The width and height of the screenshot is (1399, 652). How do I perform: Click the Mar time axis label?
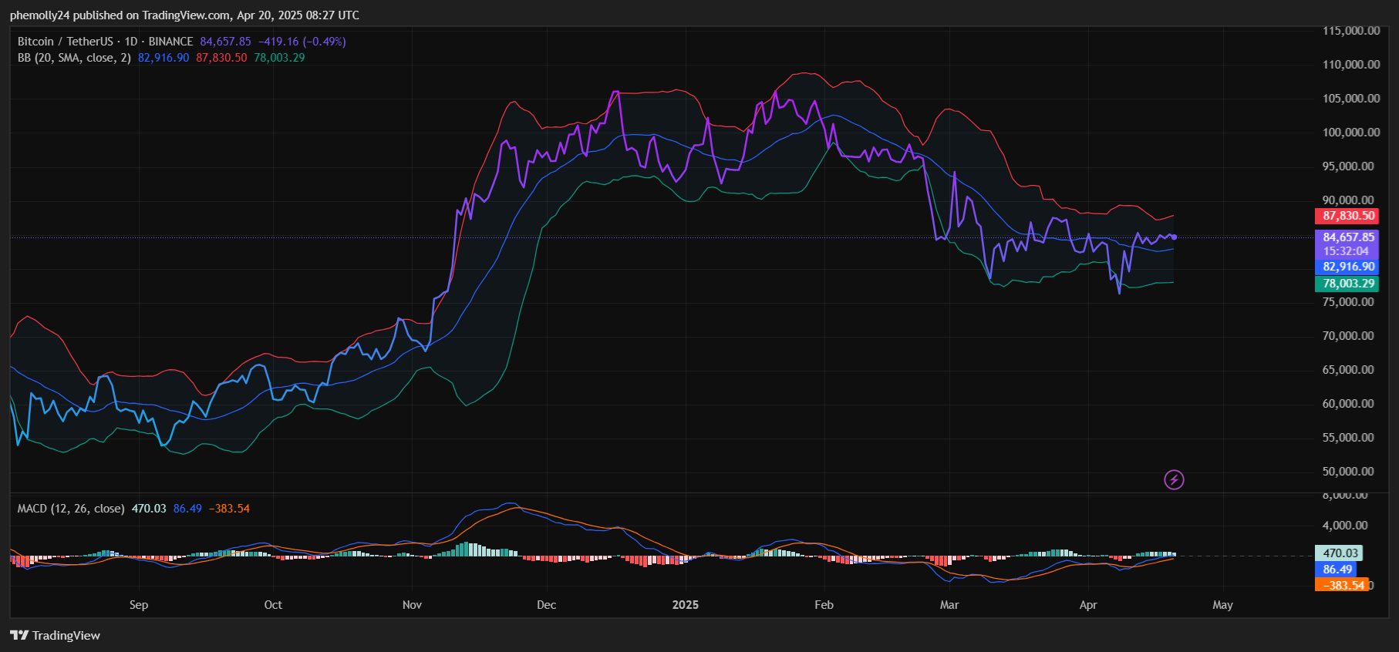pyautogui.click(x=949, y=605)
